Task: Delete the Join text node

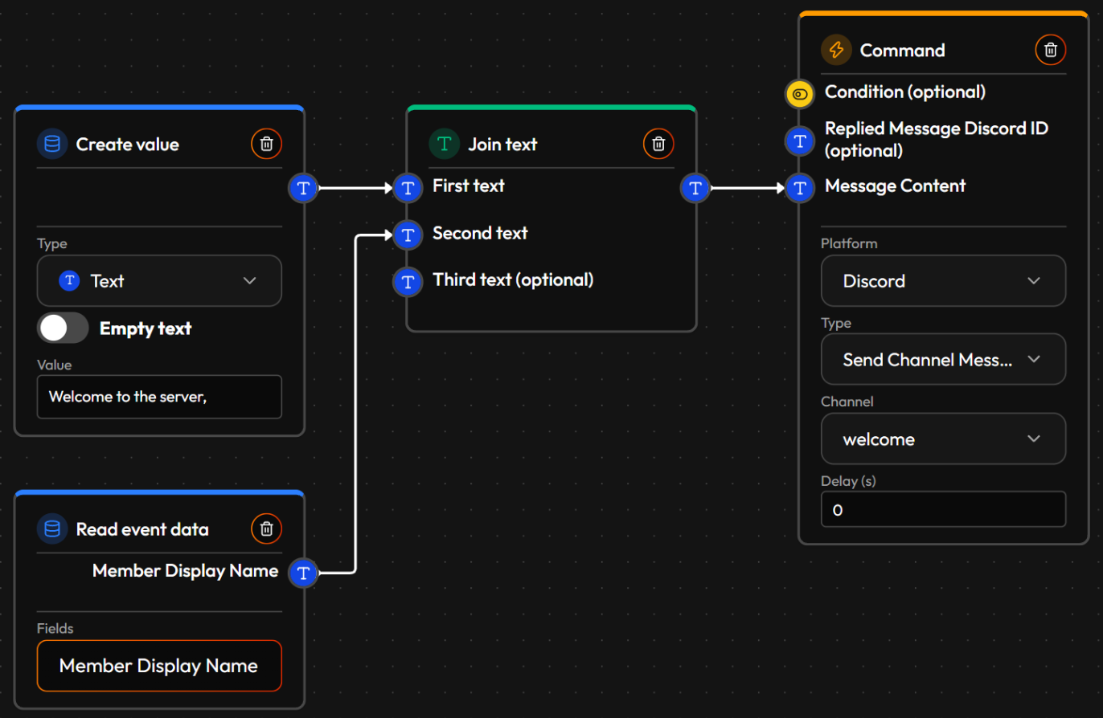Action: 658,145
